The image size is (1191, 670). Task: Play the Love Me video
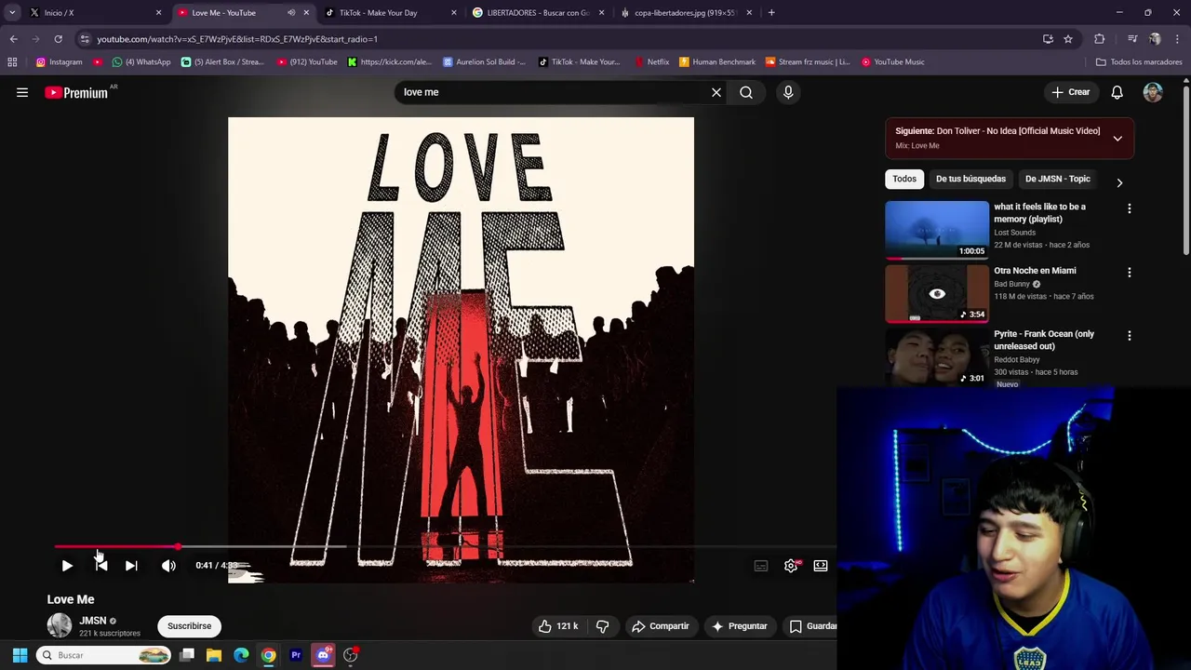pyautogui.click(x=67, y=566)
